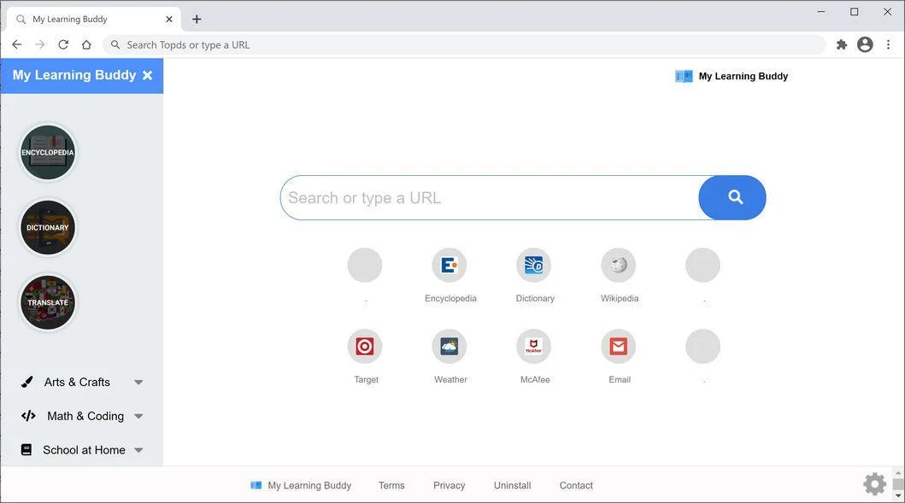Reload the page
Screen dimensions: 905x503
coord(63,44)
